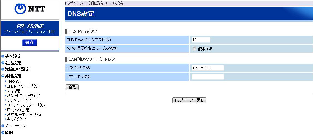Go to SIP設定 page

13,91
